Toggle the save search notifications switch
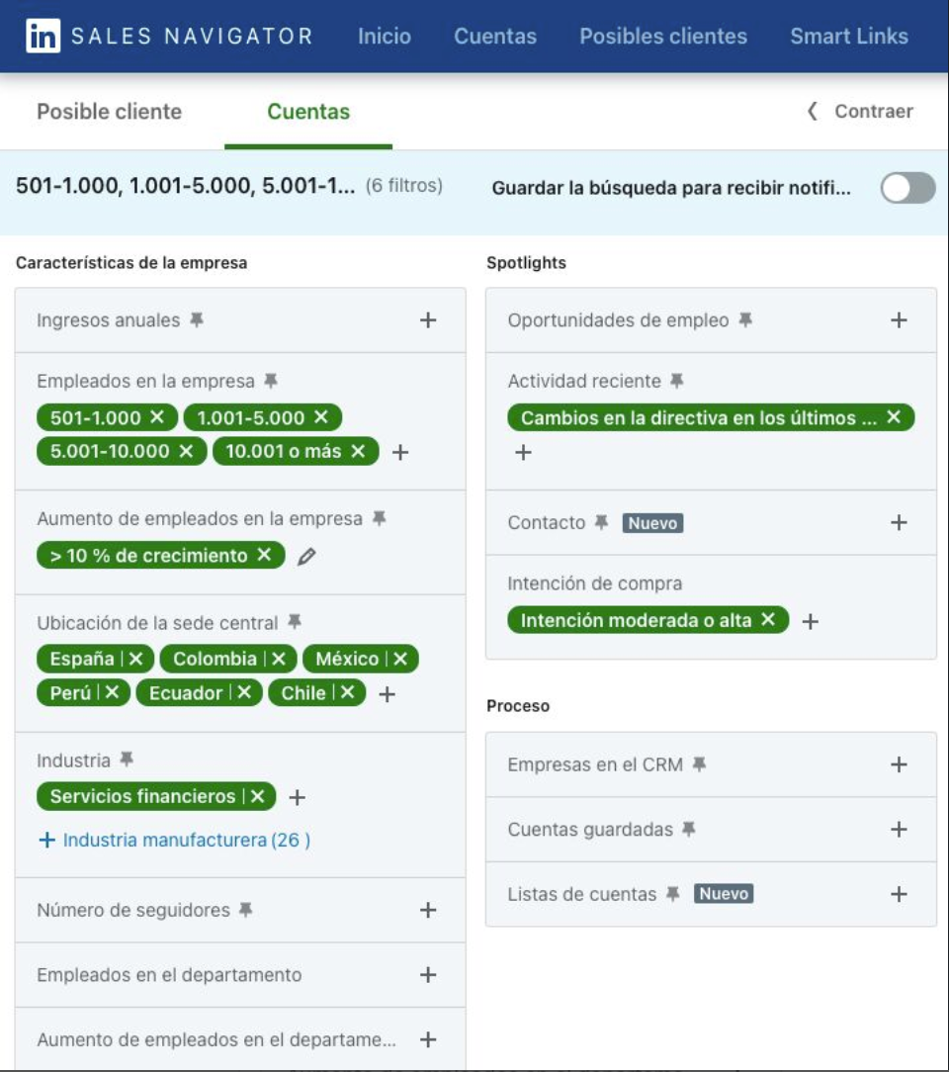 pyautogui.click(x=907, y=187)
